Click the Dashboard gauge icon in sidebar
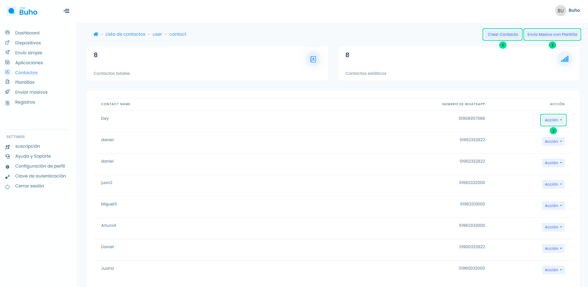Image resolution: width=588 pixels, height=287 pixels. [7, 33]
